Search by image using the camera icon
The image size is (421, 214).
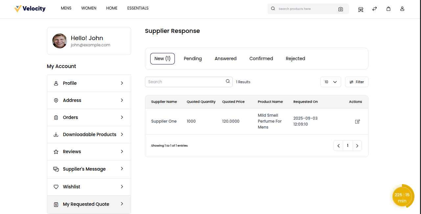[x=340, y=9]
